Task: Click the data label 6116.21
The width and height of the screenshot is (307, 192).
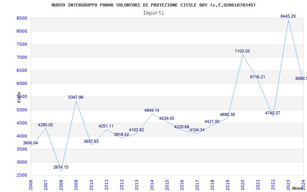Action: point(257,77)
